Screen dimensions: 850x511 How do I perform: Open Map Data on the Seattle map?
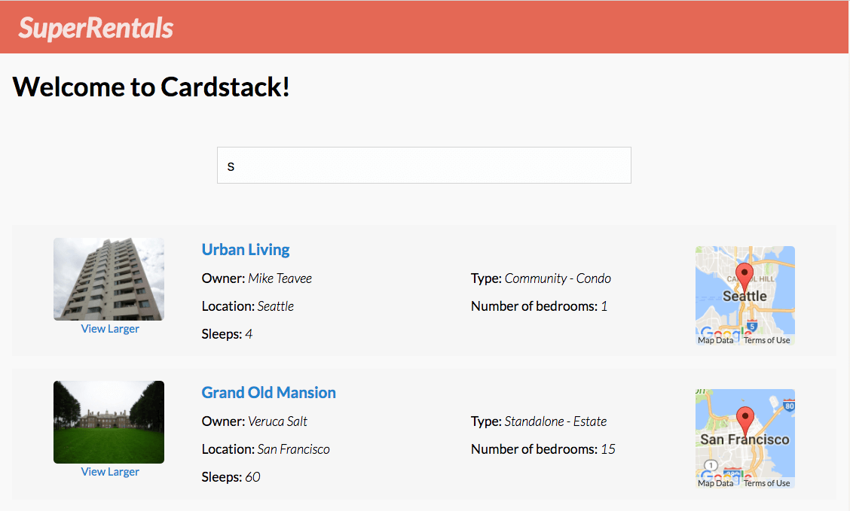[715, 340]
